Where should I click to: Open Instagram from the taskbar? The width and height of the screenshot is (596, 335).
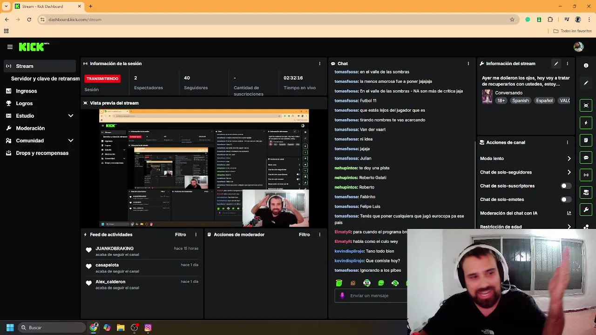coord(148,328)
